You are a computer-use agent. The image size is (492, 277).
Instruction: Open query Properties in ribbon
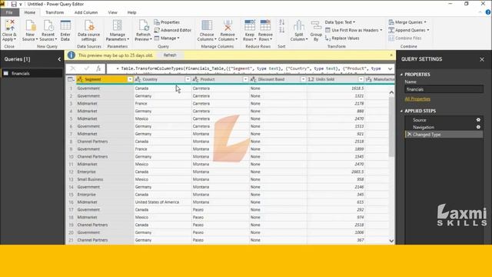(x=167, y=22)
